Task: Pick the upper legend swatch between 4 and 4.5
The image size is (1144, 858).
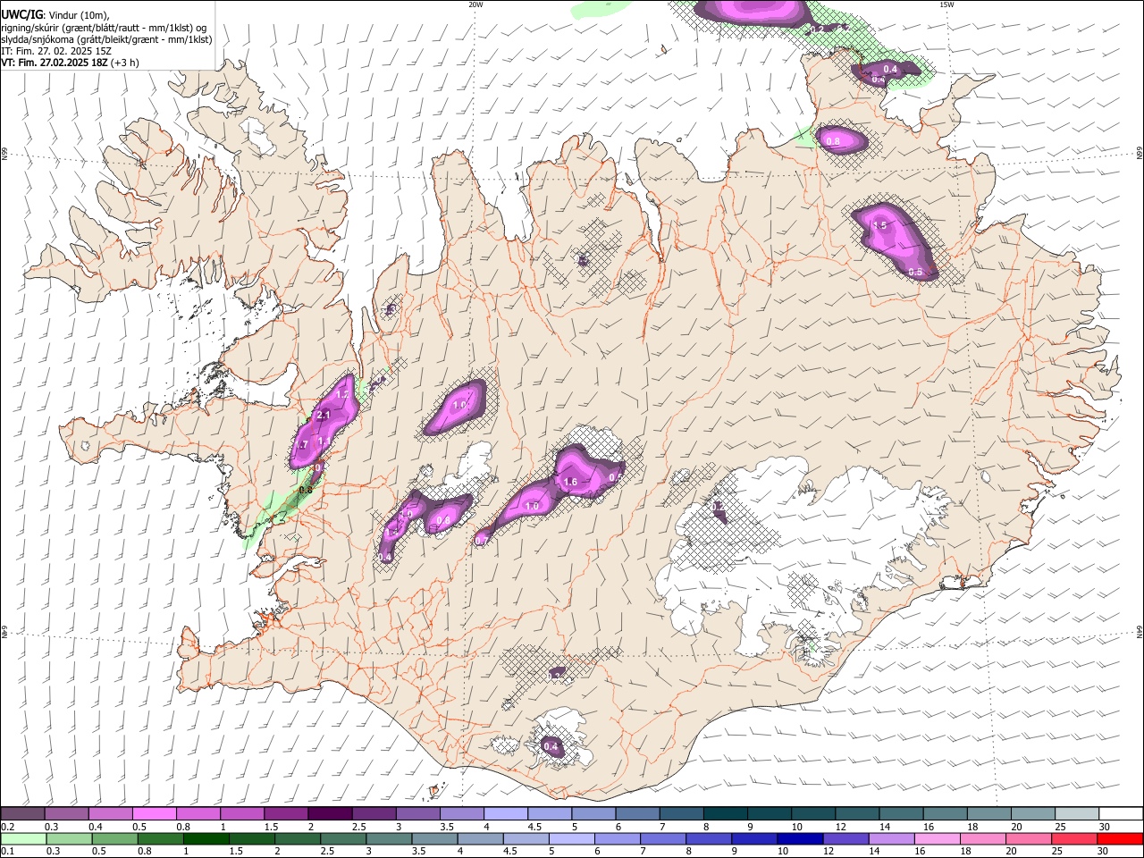Action: 505,813
